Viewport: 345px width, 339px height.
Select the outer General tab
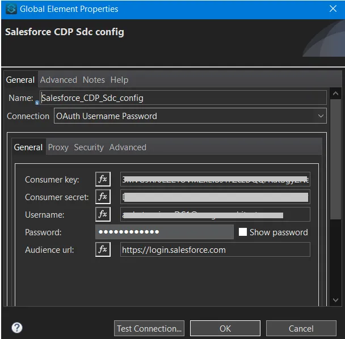(20, 80)
